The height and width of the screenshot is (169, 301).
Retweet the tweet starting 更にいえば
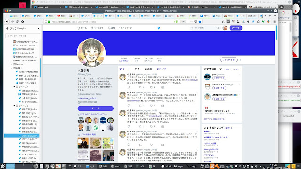[140, 105]
